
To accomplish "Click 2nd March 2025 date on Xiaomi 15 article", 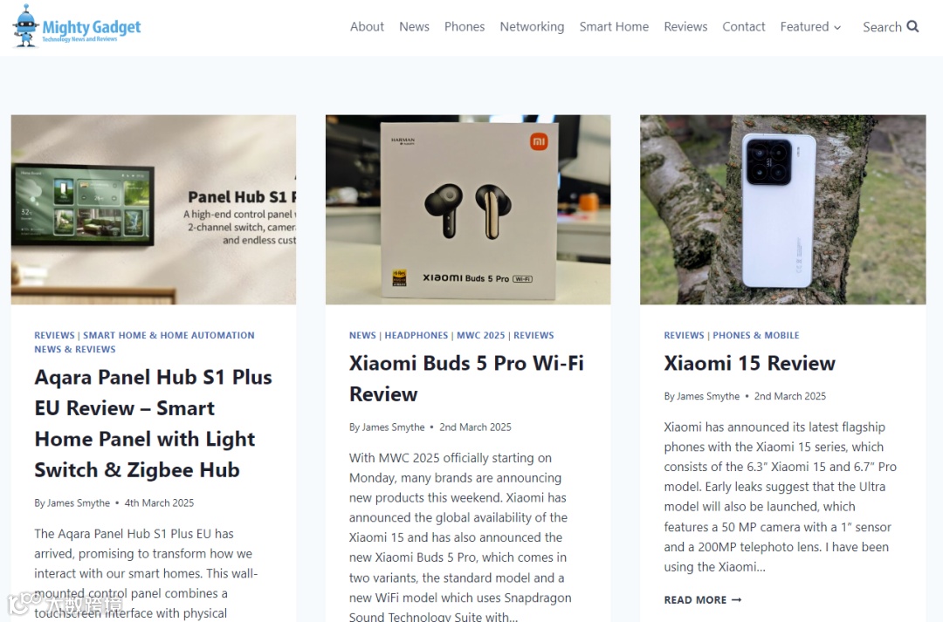I will pyautogui.click(x=790, y=397).
